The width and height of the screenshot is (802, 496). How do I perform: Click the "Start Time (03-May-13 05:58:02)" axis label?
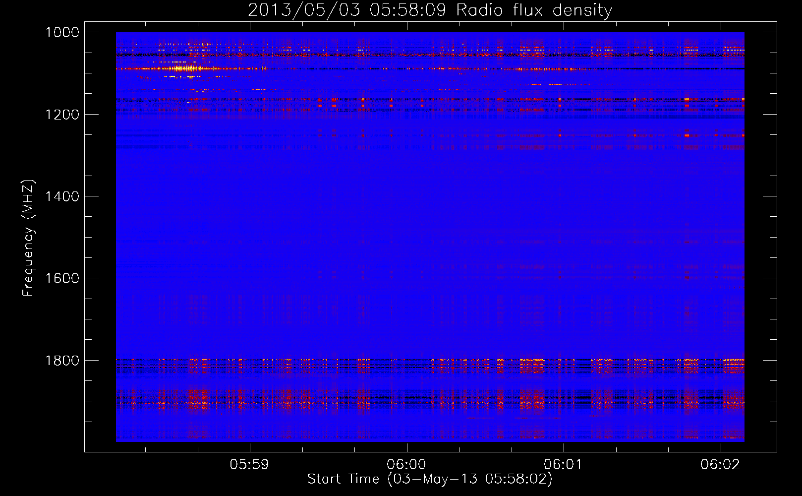point(429,479)
